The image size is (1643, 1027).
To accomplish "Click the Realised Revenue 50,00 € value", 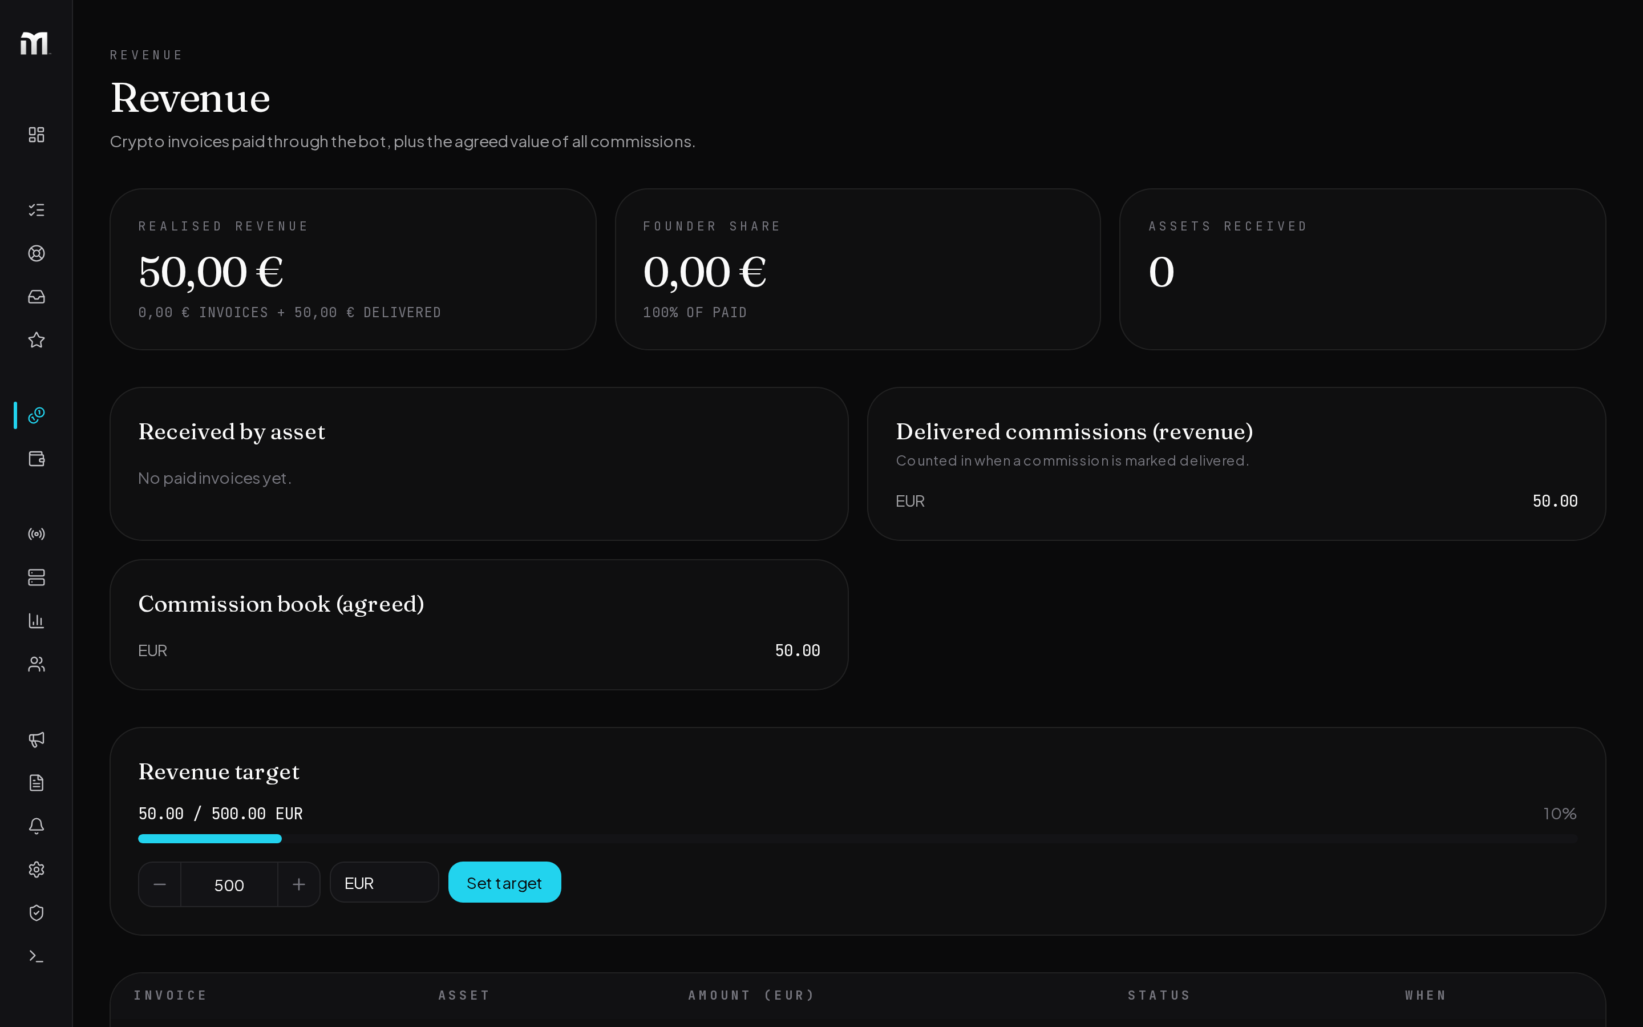I will (211, 272).
